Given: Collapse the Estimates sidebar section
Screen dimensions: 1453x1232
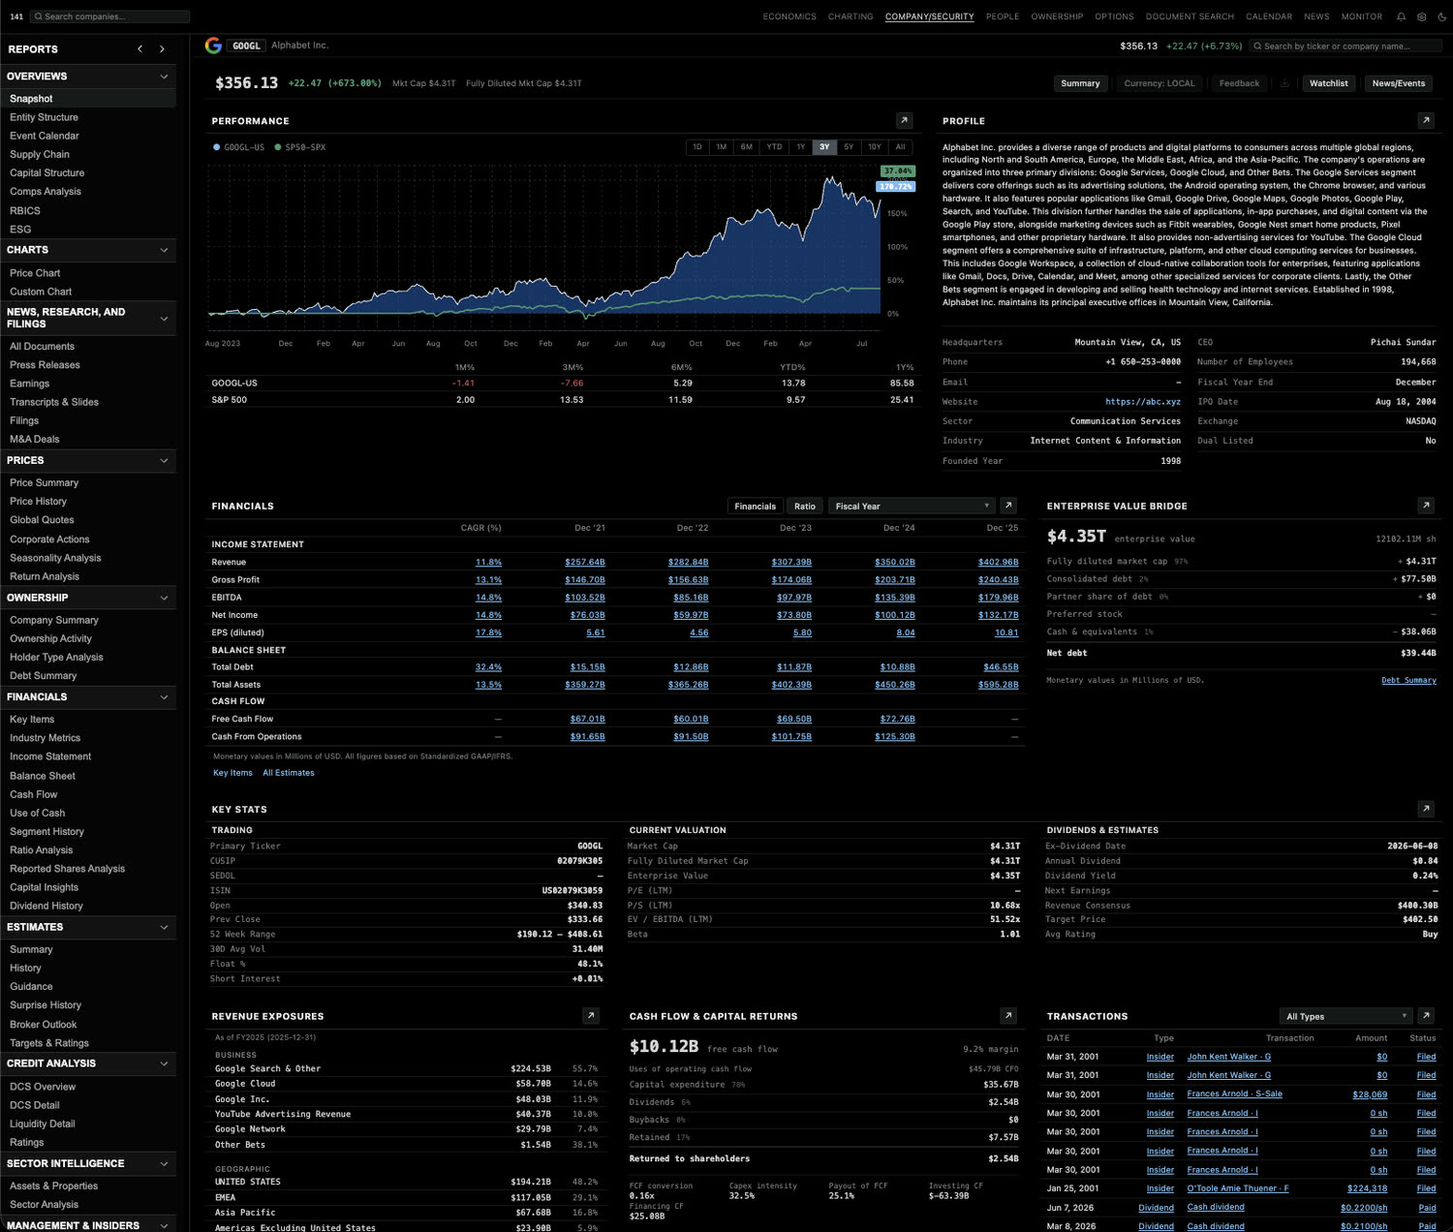Looking at the screenshot, I should tap(164, 927).
